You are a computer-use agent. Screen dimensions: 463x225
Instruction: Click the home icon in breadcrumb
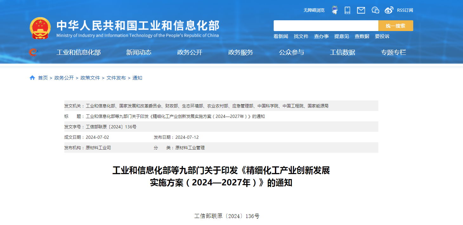point(32,78)
